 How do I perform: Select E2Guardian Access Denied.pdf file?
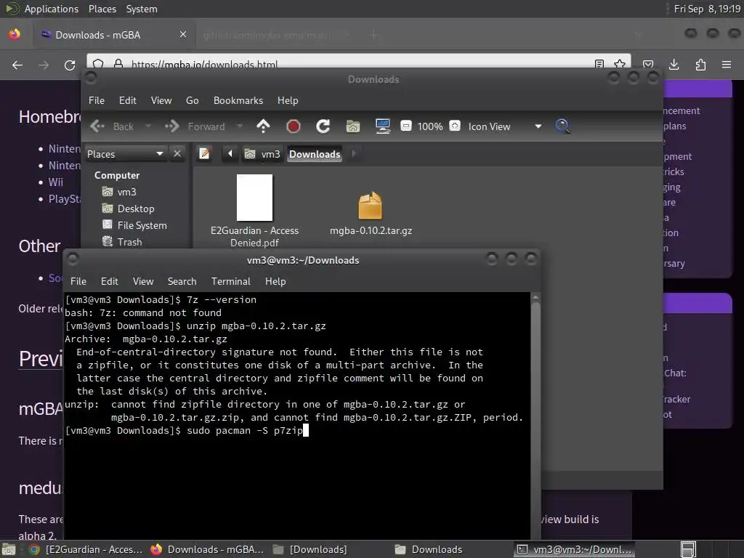[x=255, y=211]
